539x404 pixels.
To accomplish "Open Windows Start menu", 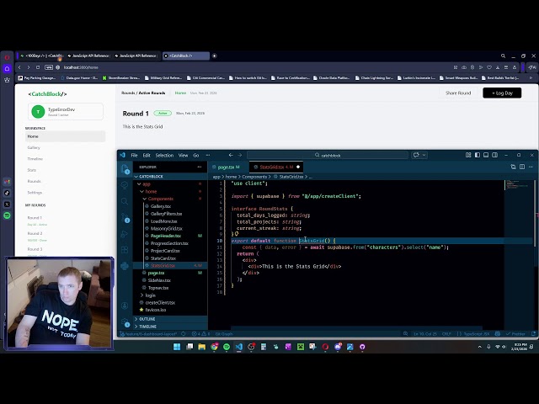I will pyautogui.click(x=177, y=347).
